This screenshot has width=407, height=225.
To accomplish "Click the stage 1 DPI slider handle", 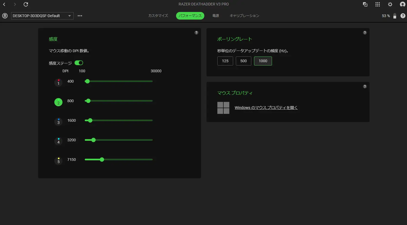I will 87,81.
